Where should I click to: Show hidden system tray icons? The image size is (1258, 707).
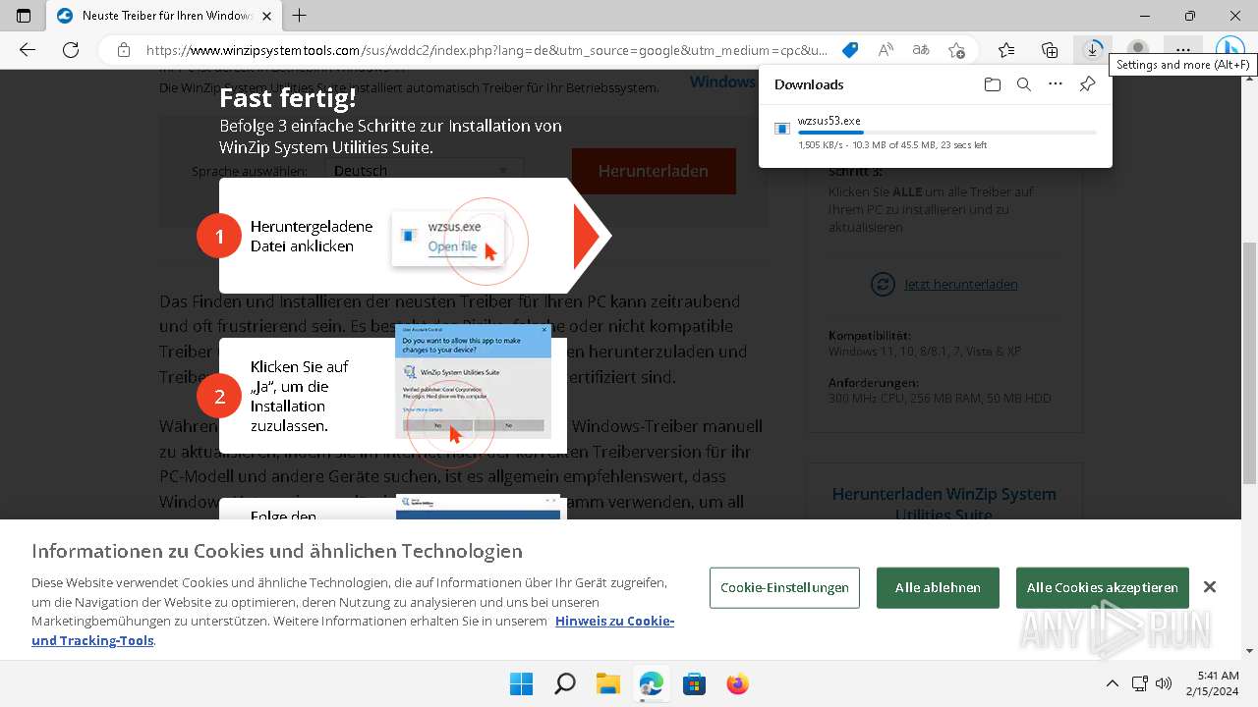point(1112,683)
